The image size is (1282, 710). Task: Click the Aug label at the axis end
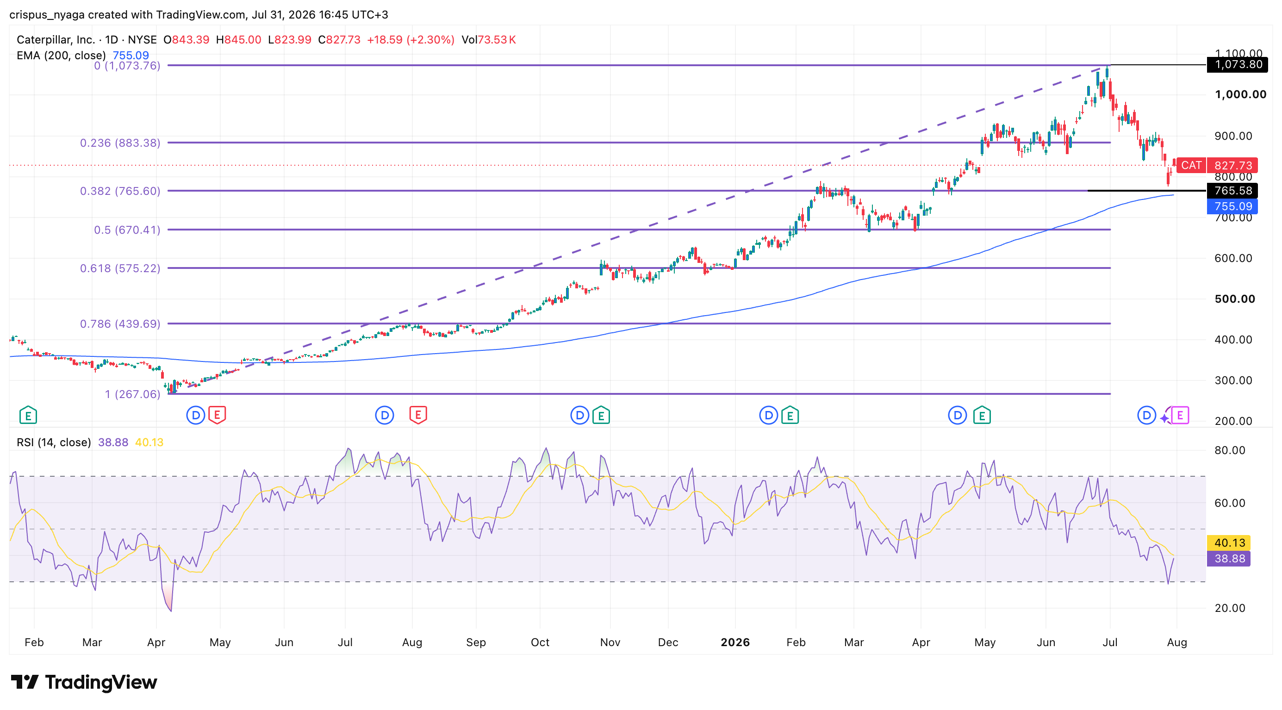click(1177, 642)
